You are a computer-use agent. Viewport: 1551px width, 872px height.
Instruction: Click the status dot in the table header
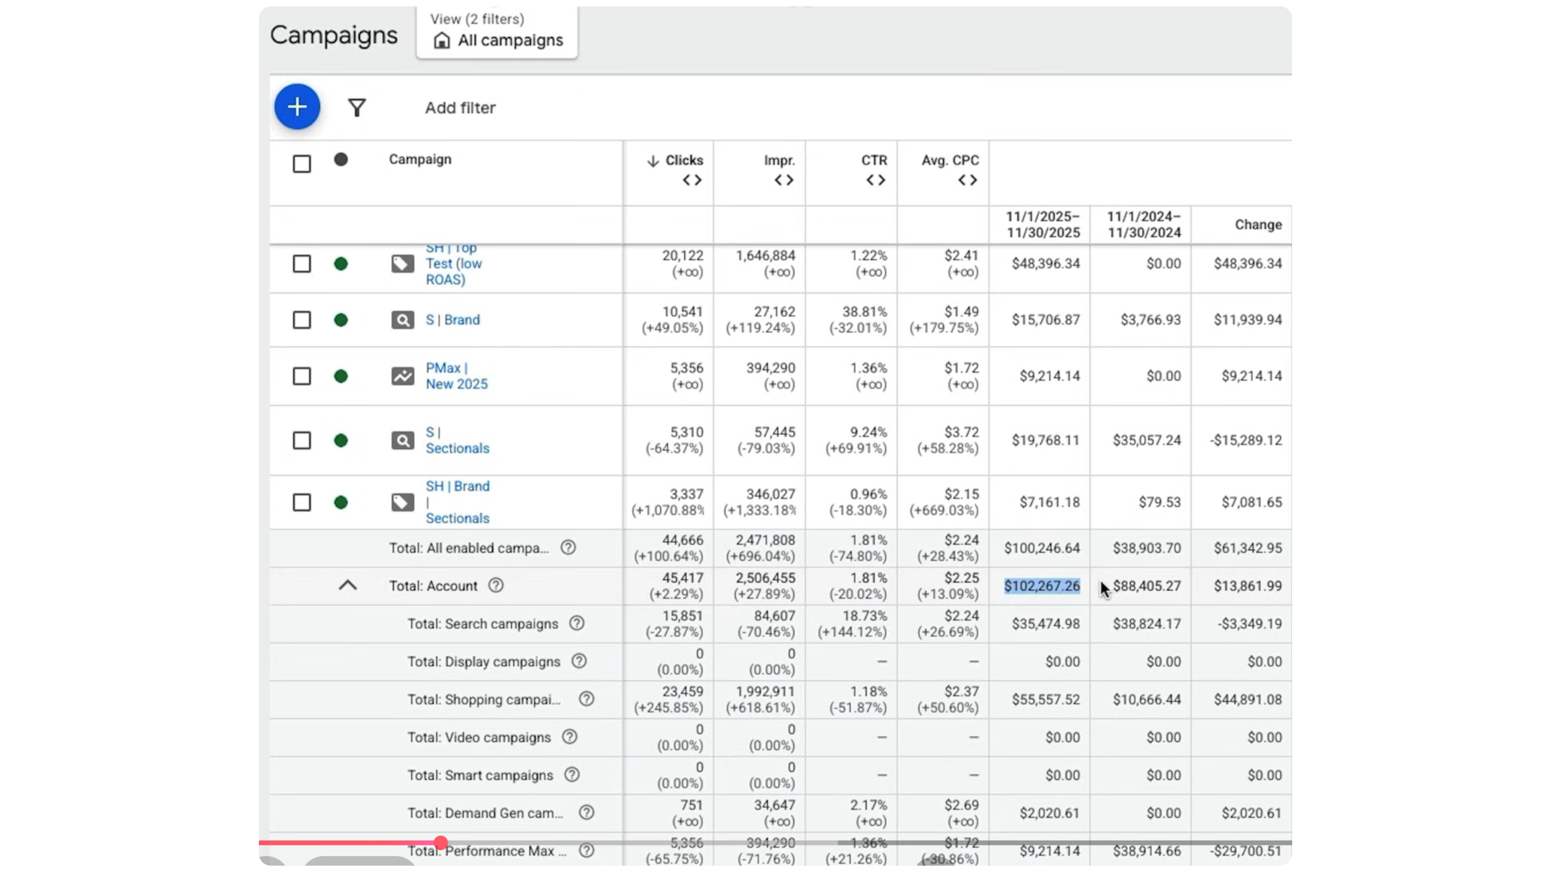tap(341, 159)
